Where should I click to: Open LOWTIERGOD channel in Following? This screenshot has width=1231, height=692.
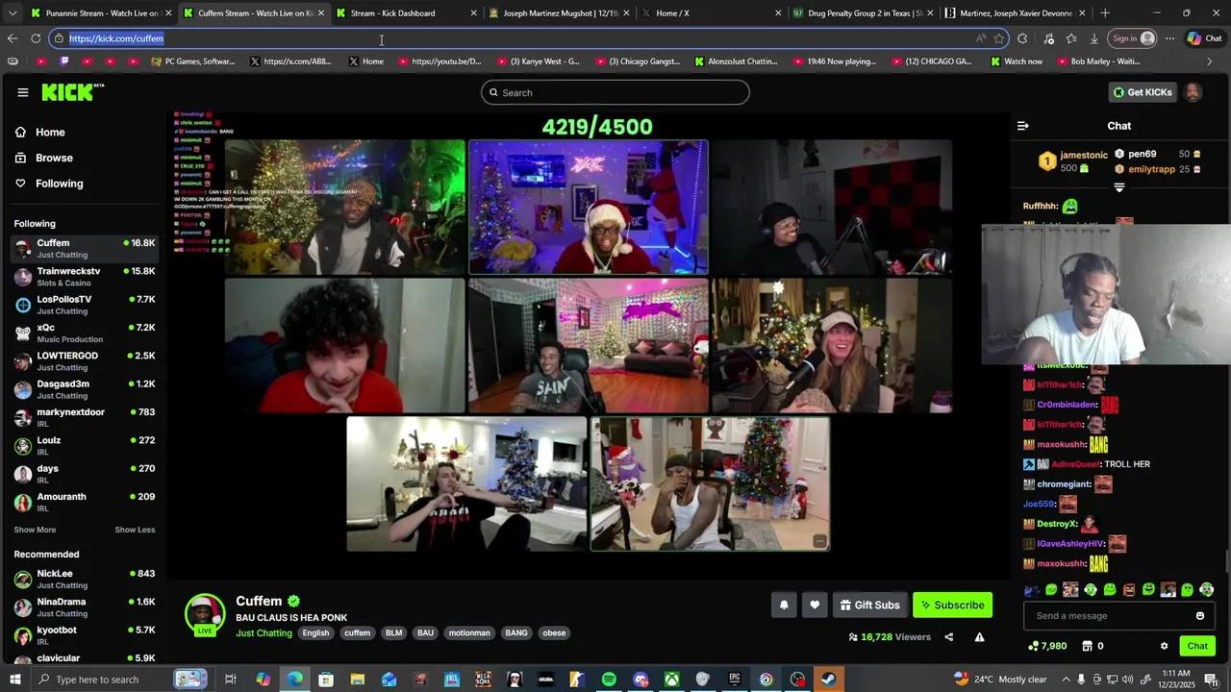(85, 361)
